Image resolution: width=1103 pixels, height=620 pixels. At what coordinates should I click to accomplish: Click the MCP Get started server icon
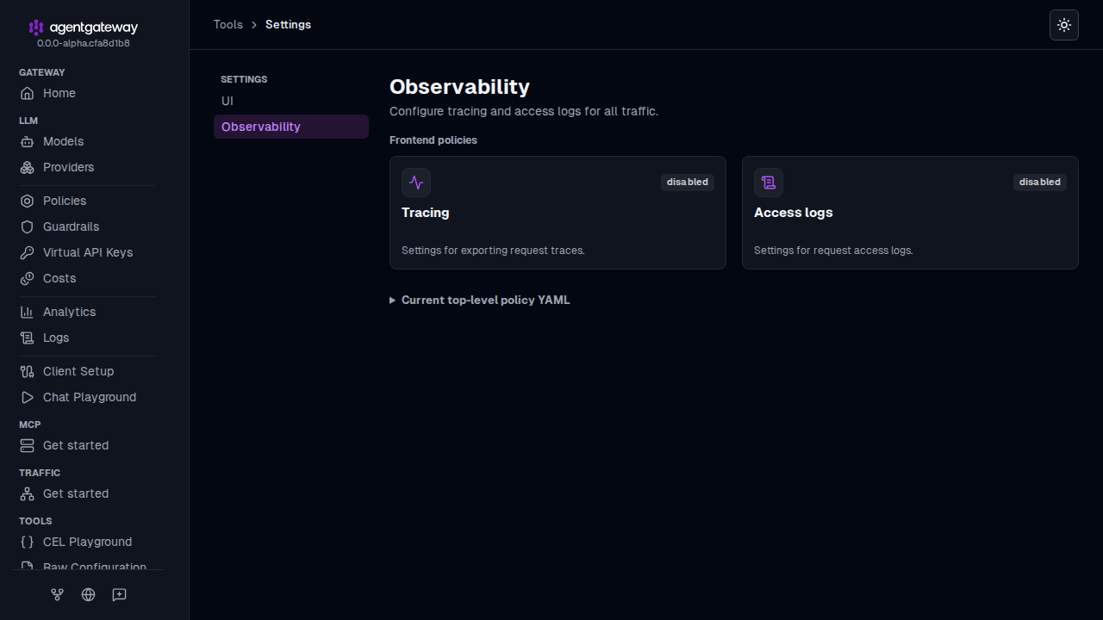27,445
